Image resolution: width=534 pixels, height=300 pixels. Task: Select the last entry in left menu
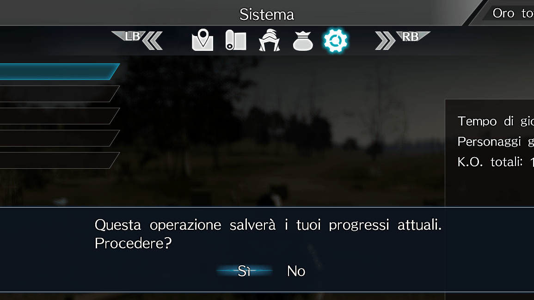click(59, 160)
